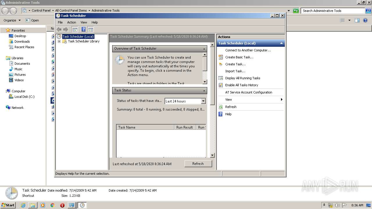Click the Task Scheduler Library folder icon
This screenshot has height=209, width=372.
click(65, 41)
